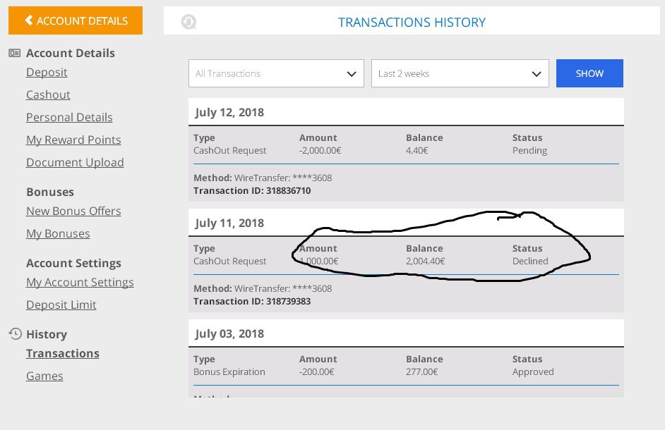665x430 pixels.
Task: Open the Cashout link
Action: pyautogui.click(x=48, y=94)
